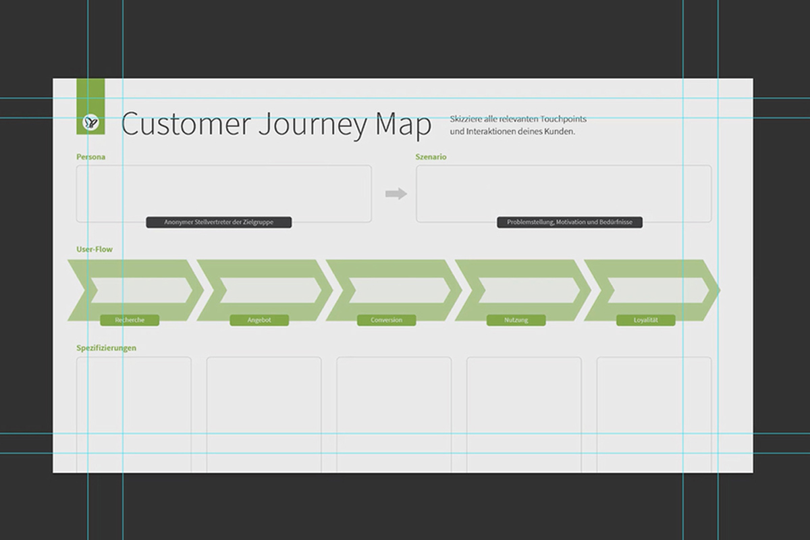Viewport: 810px width, 540px height.
Task: Select the green arrow shape above Recherche
Action: (136, 290)
